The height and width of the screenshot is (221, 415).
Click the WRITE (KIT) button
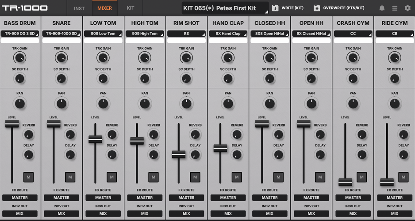[x=288, y=8]
